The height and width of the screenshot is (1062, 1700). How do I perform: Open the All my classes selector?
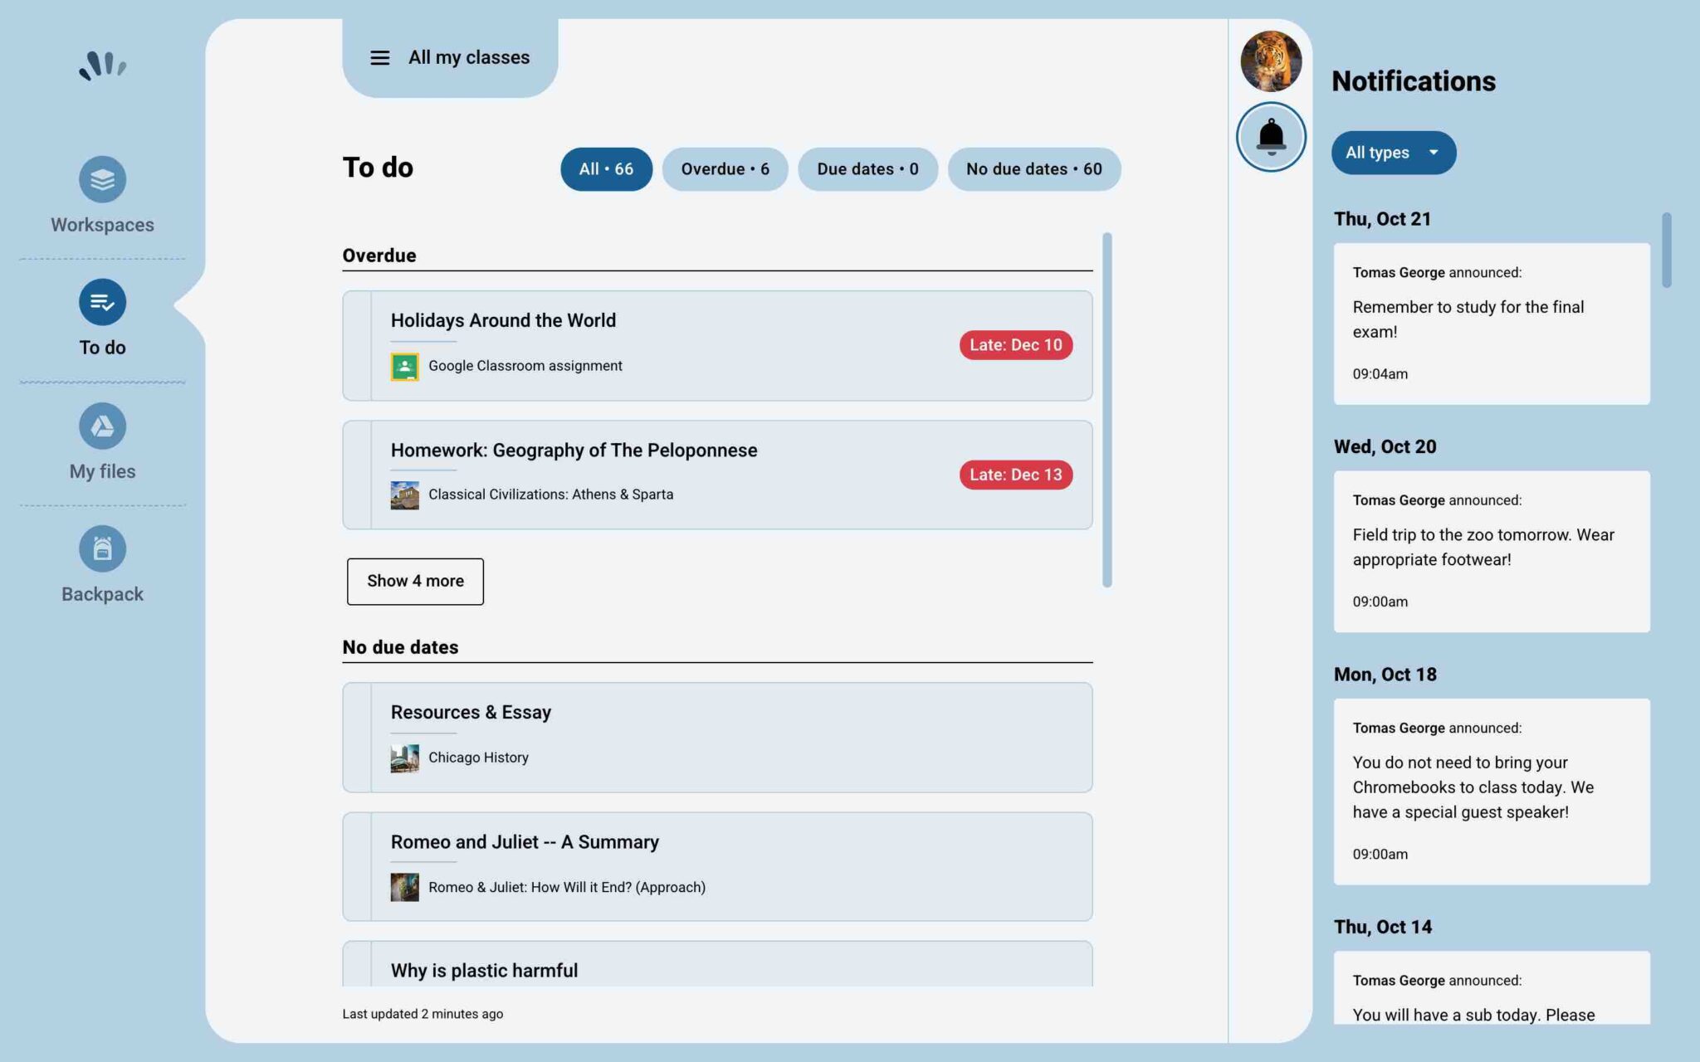point(468,57)
